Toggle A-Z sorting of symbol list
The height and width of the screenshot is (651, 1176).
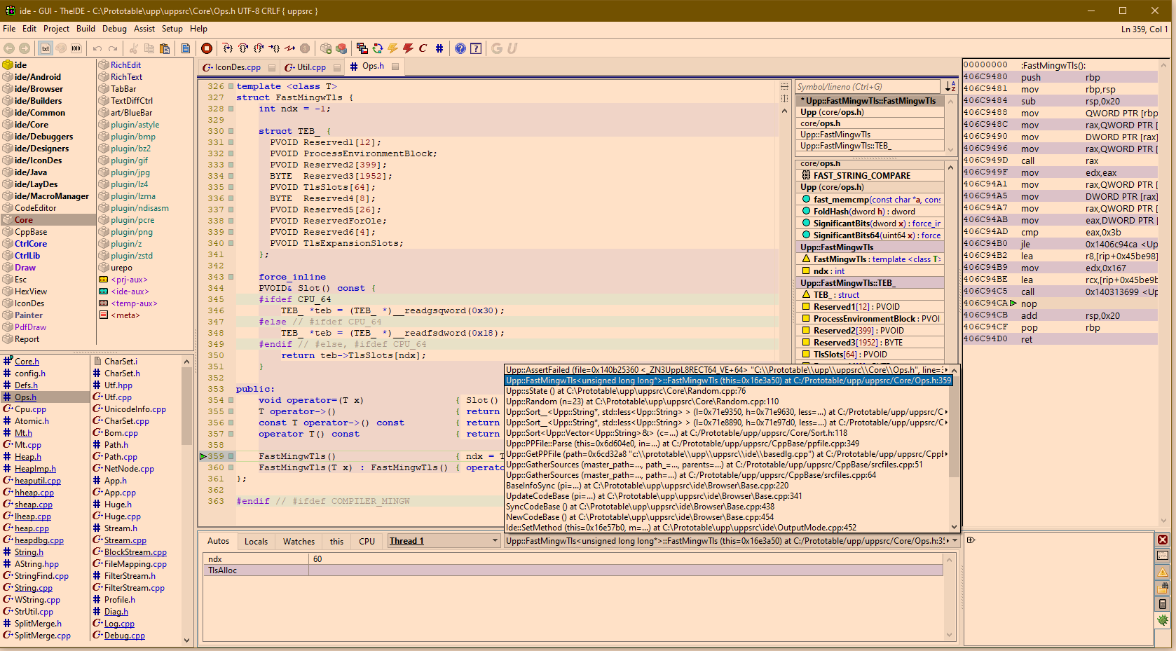(x=950, y=87)
